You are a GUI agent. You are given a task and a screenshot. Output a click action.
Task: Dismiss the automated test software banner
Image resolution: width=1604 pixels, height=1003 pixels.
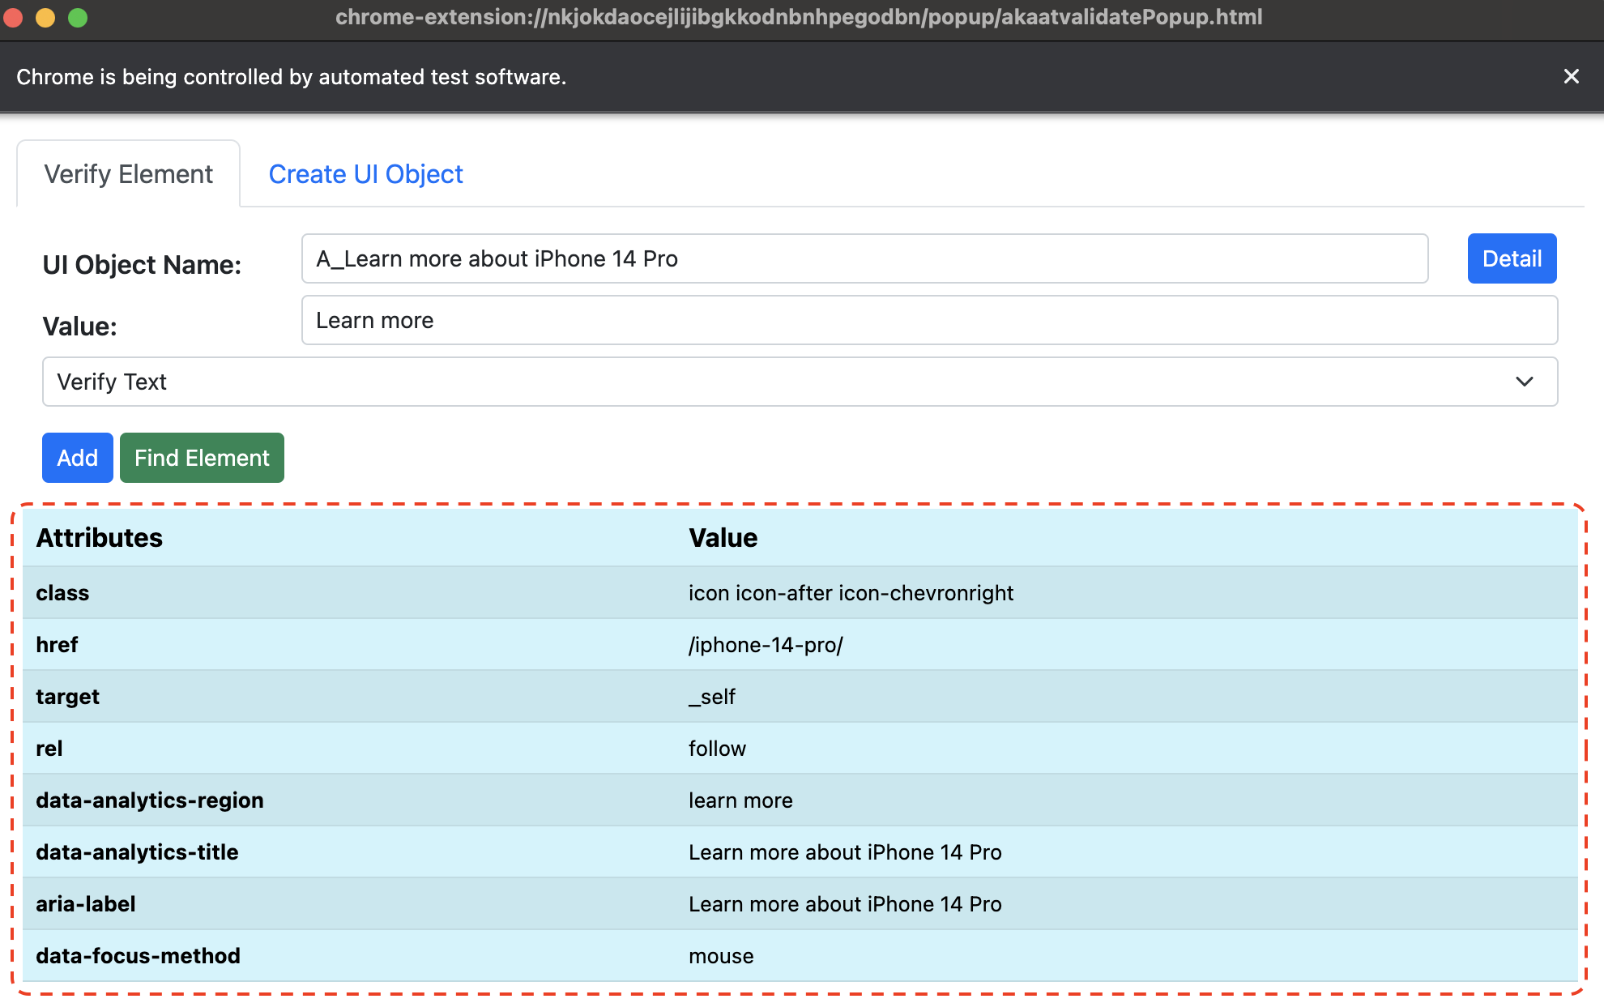tap(1571, 76)
